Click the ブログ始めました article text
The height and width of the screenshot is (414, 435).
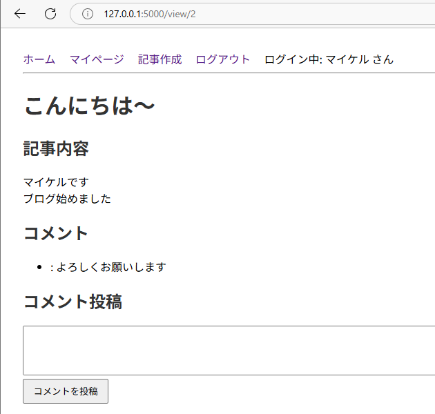click(67, 199)
